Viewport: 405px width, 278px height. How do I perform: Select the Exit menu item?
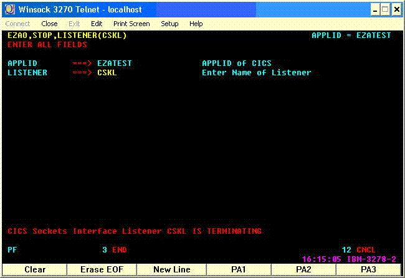click(74, 24)
